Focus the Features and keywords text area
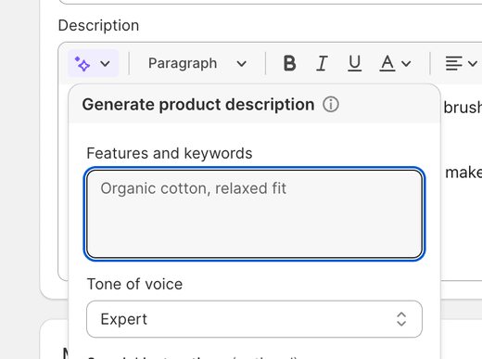This screenshot has height=359, width=482. click(254, 214)
